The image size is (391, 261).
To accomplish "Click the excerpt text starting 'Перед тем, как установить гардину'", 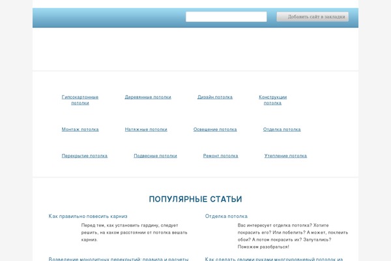I will [134, 232].
